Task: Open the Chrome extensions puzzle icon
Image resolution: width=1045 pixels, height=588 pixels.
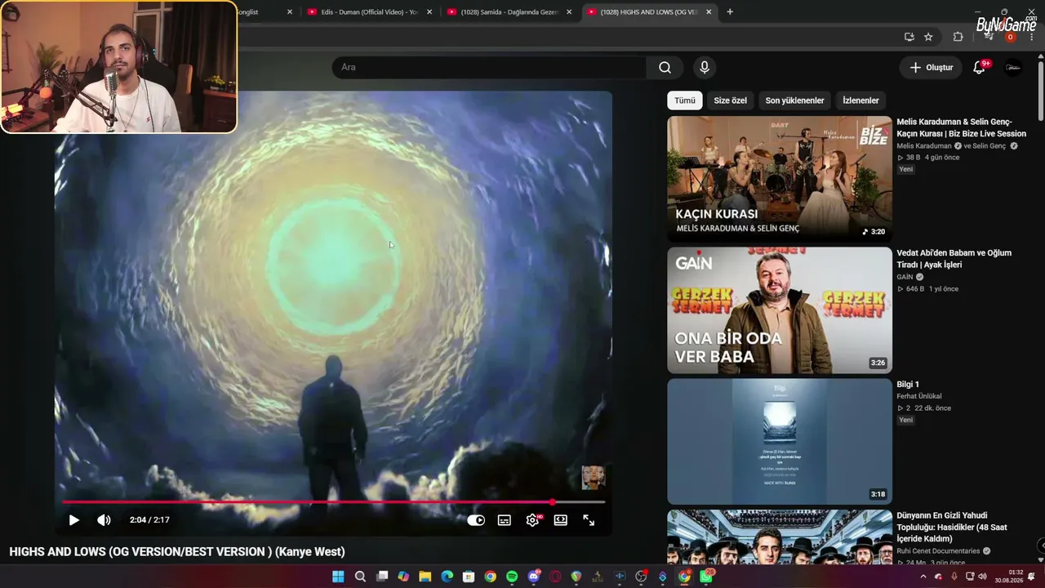Action: tap(958, 37)
